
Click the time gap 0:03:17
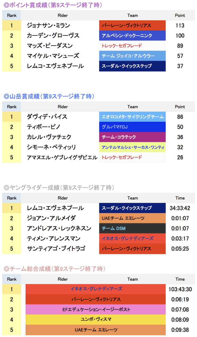tap(180, 238)
